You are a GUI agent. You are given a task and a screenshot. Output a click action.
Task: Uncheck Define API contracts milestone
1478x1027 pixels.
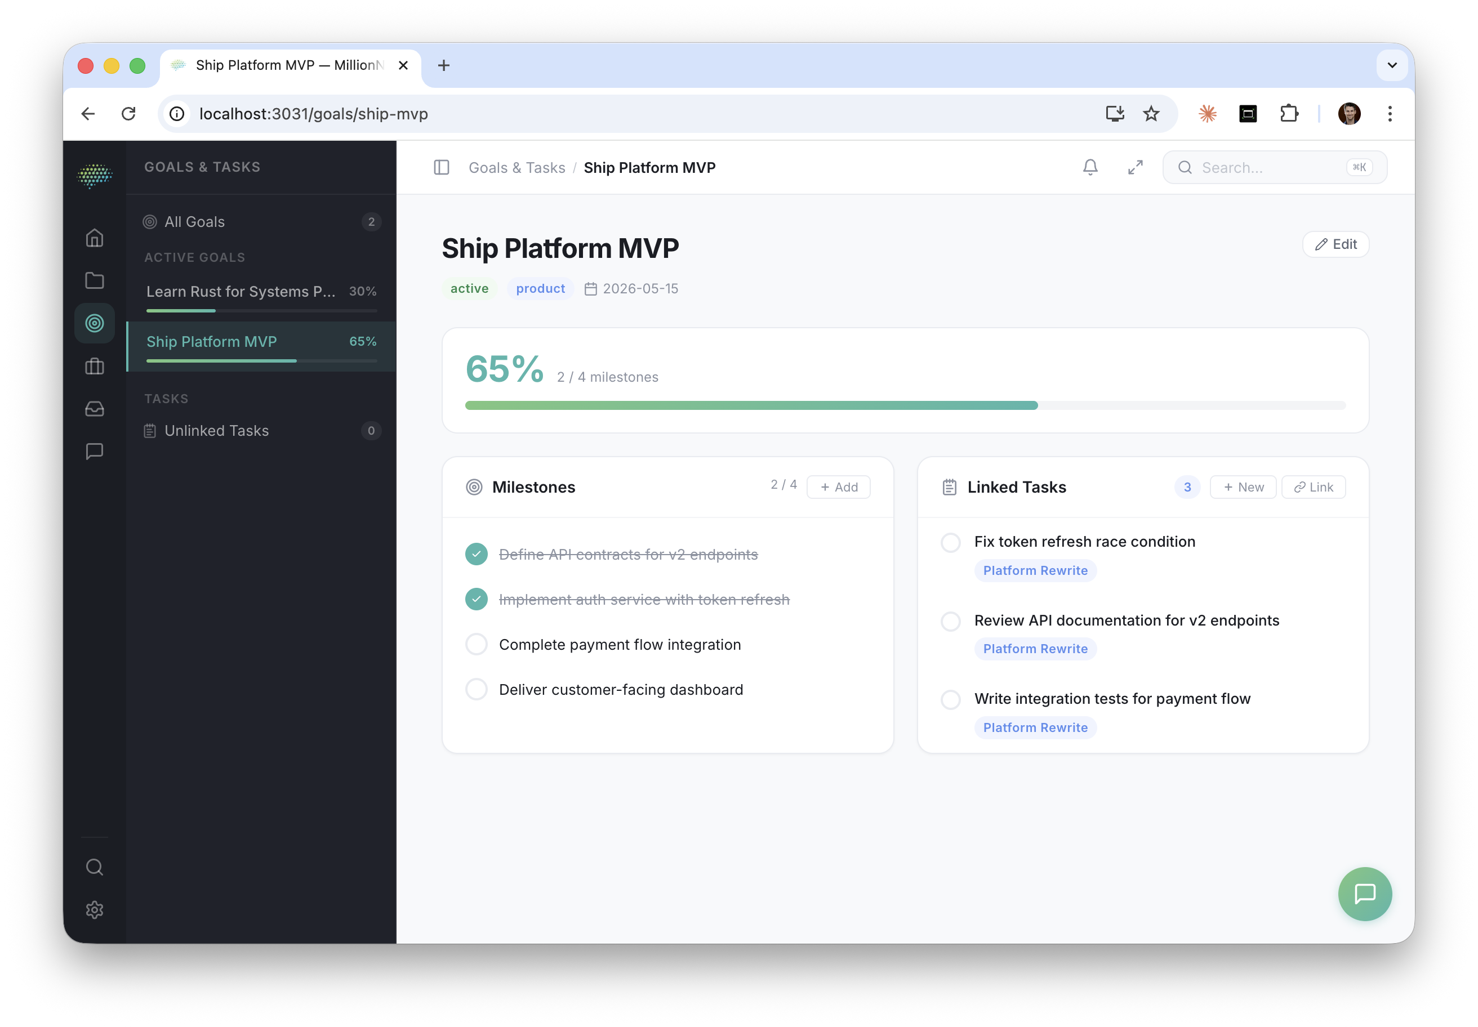click(477, 554)
